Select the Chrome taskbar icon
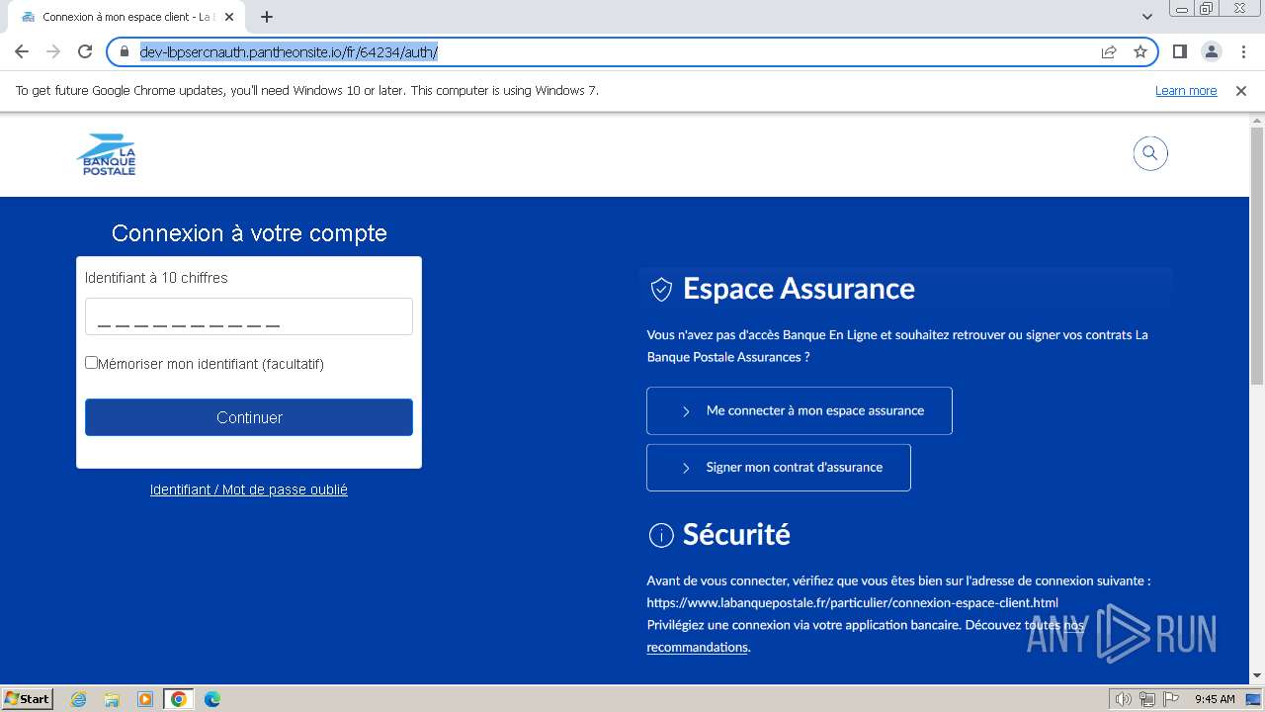The height and width of the screenshot is (712, 1265). click(179, 699)
